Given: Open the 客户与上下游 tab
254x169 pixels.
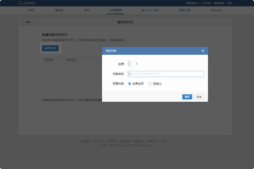Looking at the screenshot, I should tap(150, 10).
